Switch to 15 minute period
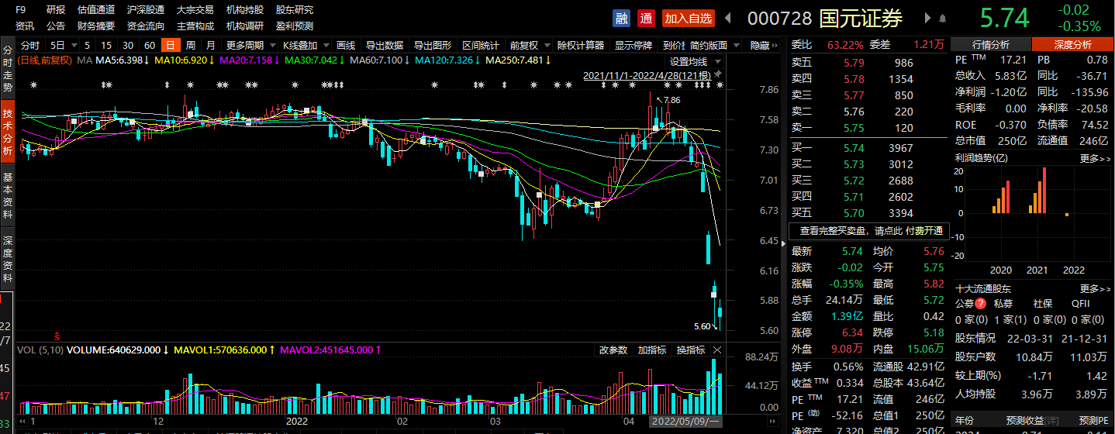Image resolution: width=1115 pixels, height=434 pixels. coord(106,45)
